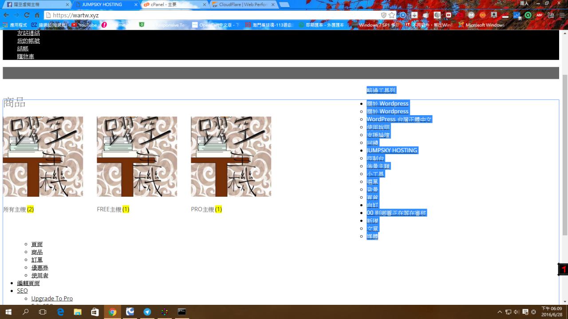Open the 優惠券 coupons link
The height and width of the screenshot is (319, 568).
pyautogui.click(x=40, y=268)
